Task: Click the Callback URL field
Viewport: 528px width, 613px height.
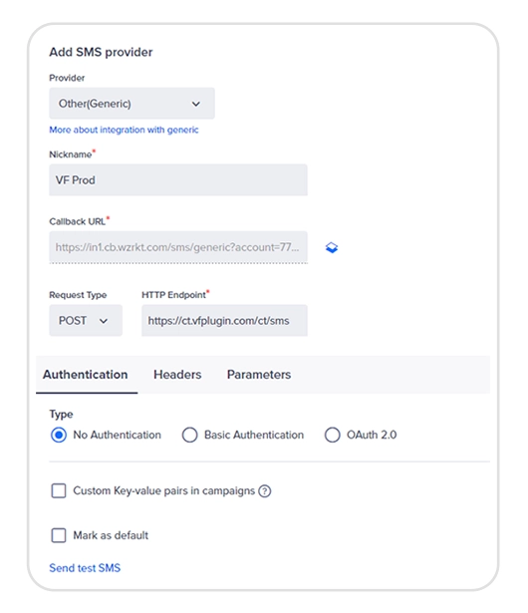Action: click(178, 247)
